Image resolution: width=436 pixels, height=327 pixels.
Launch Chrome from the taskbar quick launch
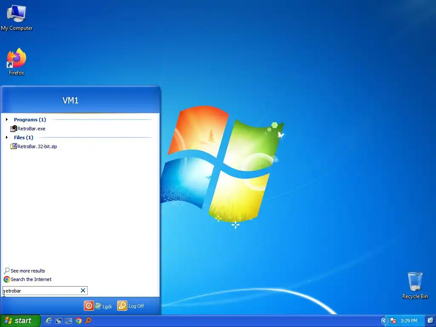tap(78, 321)
